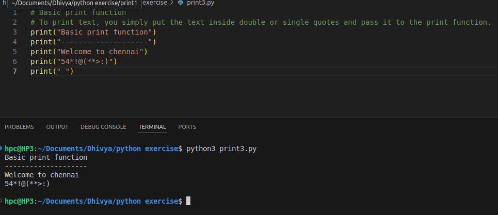Click the python3 print3.py command in terminal

click(221, 149)
